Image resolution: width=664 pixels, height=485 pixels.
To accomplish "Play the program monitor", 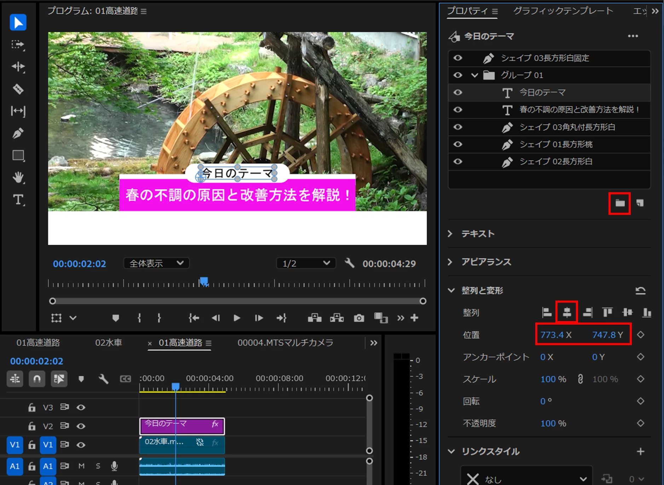I will [237, 318].
